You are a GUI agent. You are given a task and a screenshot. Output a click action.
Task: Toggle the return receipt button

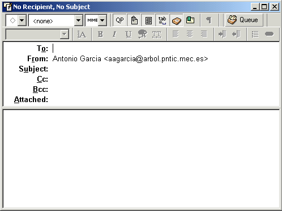point(190,20)
